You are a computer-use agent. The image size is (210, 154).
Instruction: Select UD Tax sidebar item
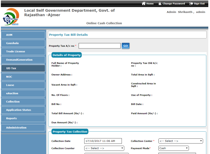pyautogui.click(x=23, y=68)
